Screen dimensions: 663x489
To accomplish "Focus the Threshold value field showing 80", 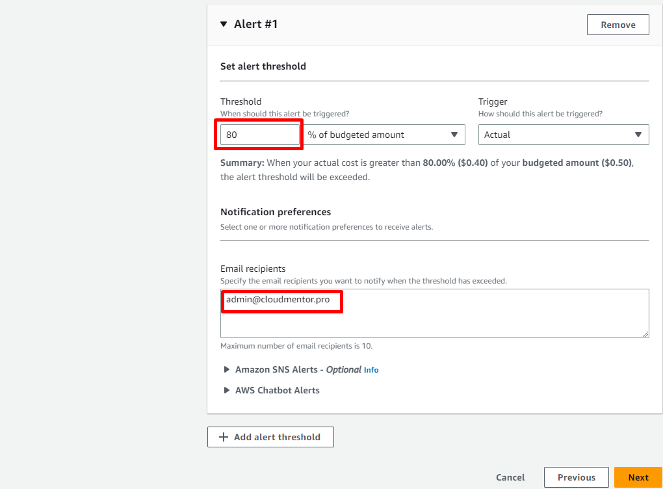I will point(260,135).
